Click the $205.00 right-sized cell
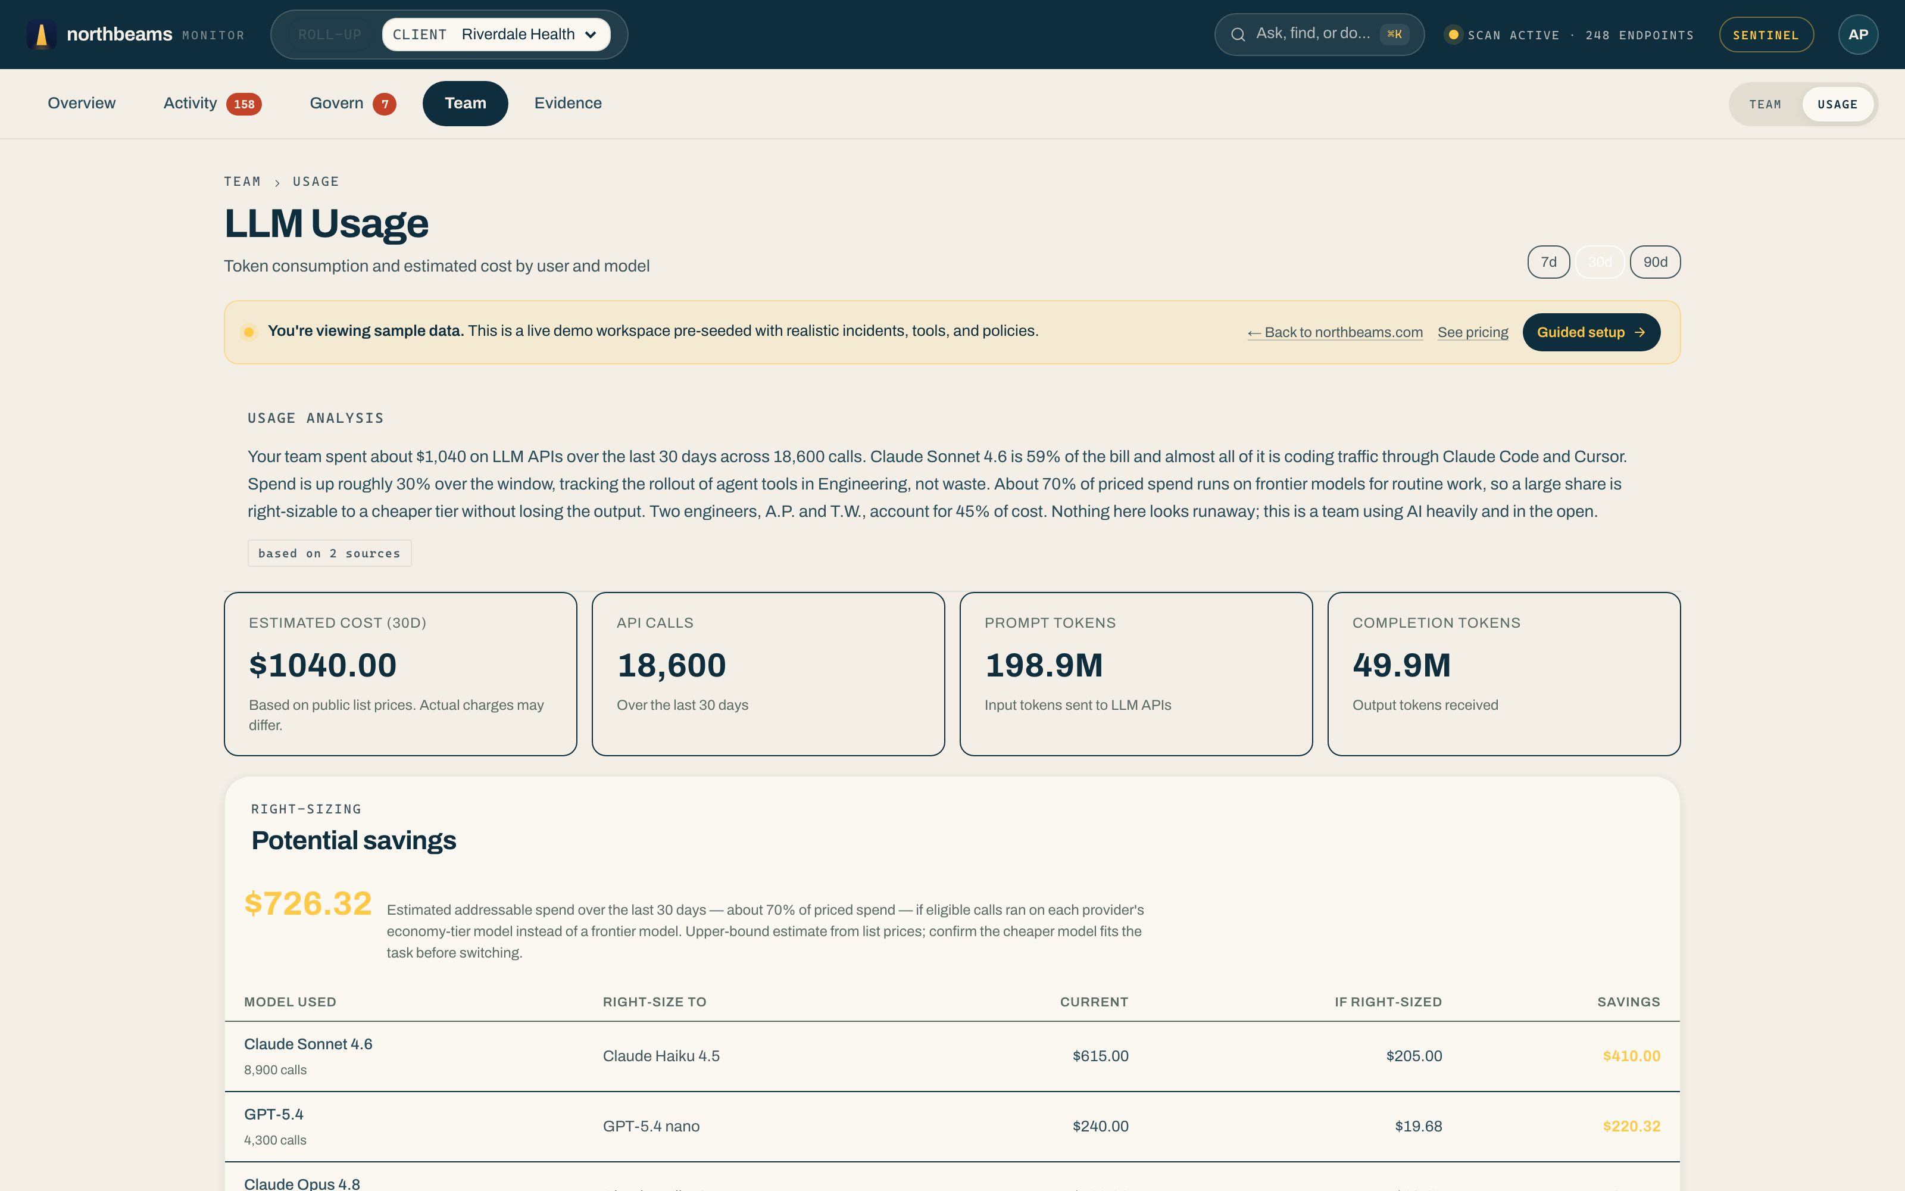The width and height of the screenshot is (1905, 1191). [x=1414, y=1056]
